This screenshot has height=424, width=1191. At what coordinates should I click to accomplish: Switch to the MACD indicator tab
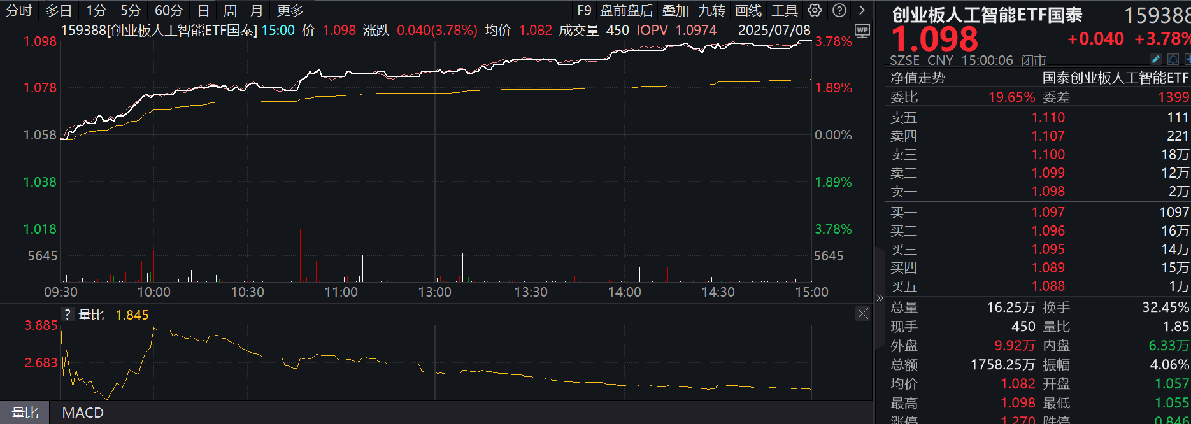pos(83,413)
